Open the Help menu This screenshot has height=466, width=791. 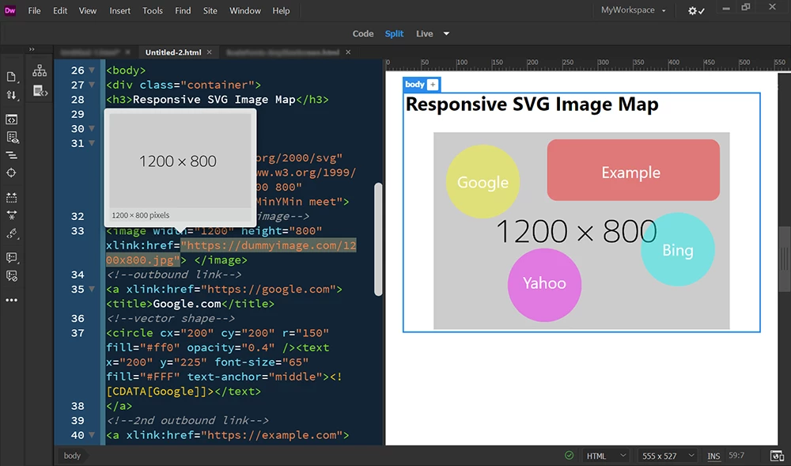coord(281,10)
